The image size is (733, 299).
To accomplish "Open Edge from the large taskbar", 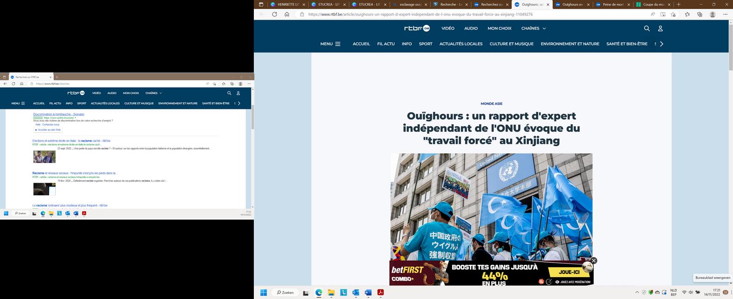I will (x=319, y=292).
